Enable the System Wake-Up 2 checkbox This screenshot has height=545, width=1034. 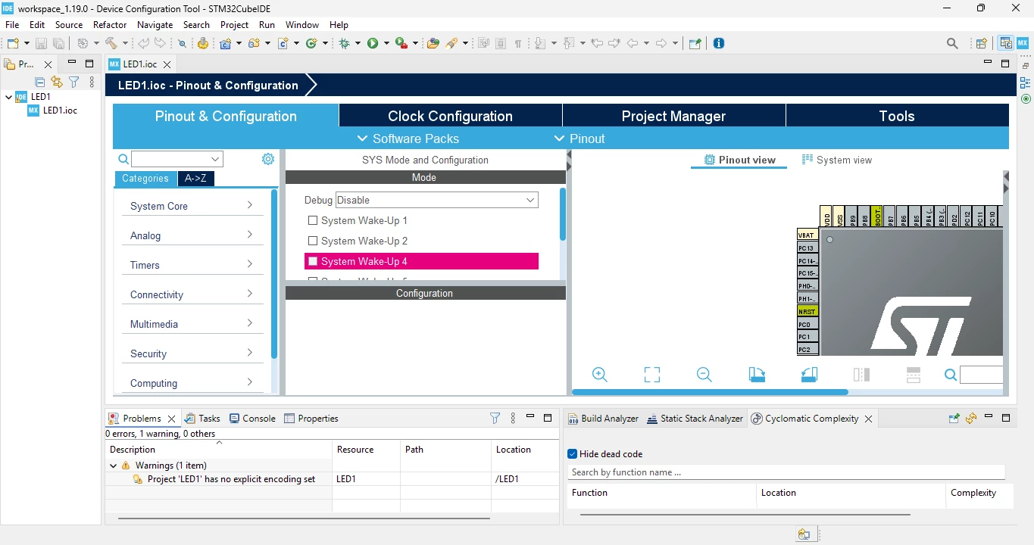pos(313,241)
